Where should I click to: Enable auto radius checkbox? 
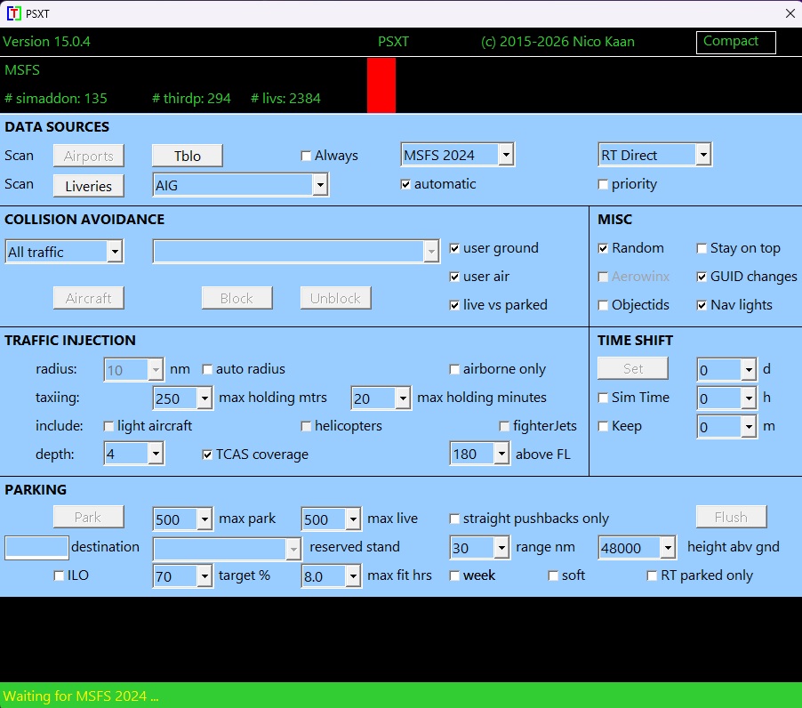tap(207, 369)
